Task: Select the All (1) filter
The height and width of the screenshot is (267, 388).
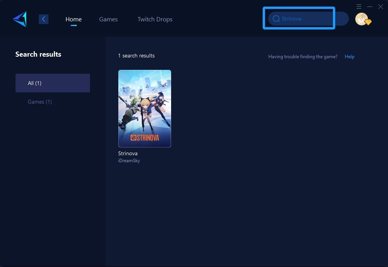Action: pos(53,83)
